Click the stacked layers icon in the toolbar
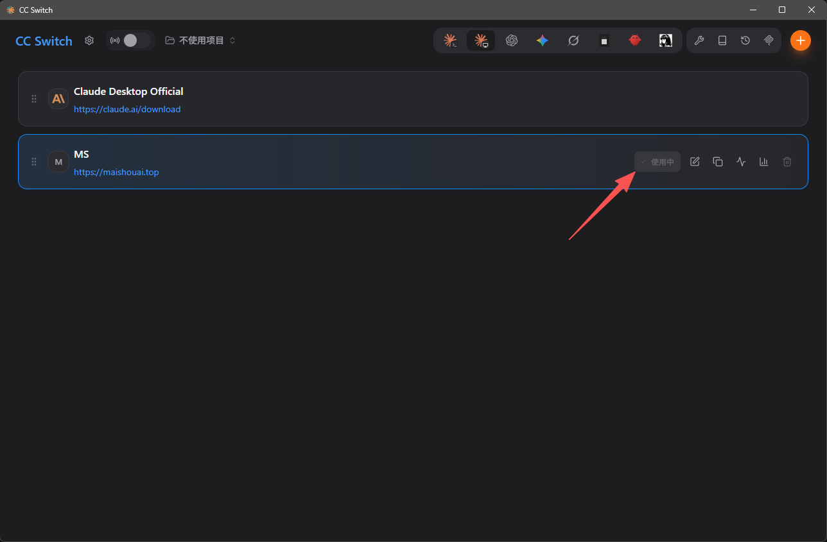This screenshot has height=542, width=827. tap(769, 40)
